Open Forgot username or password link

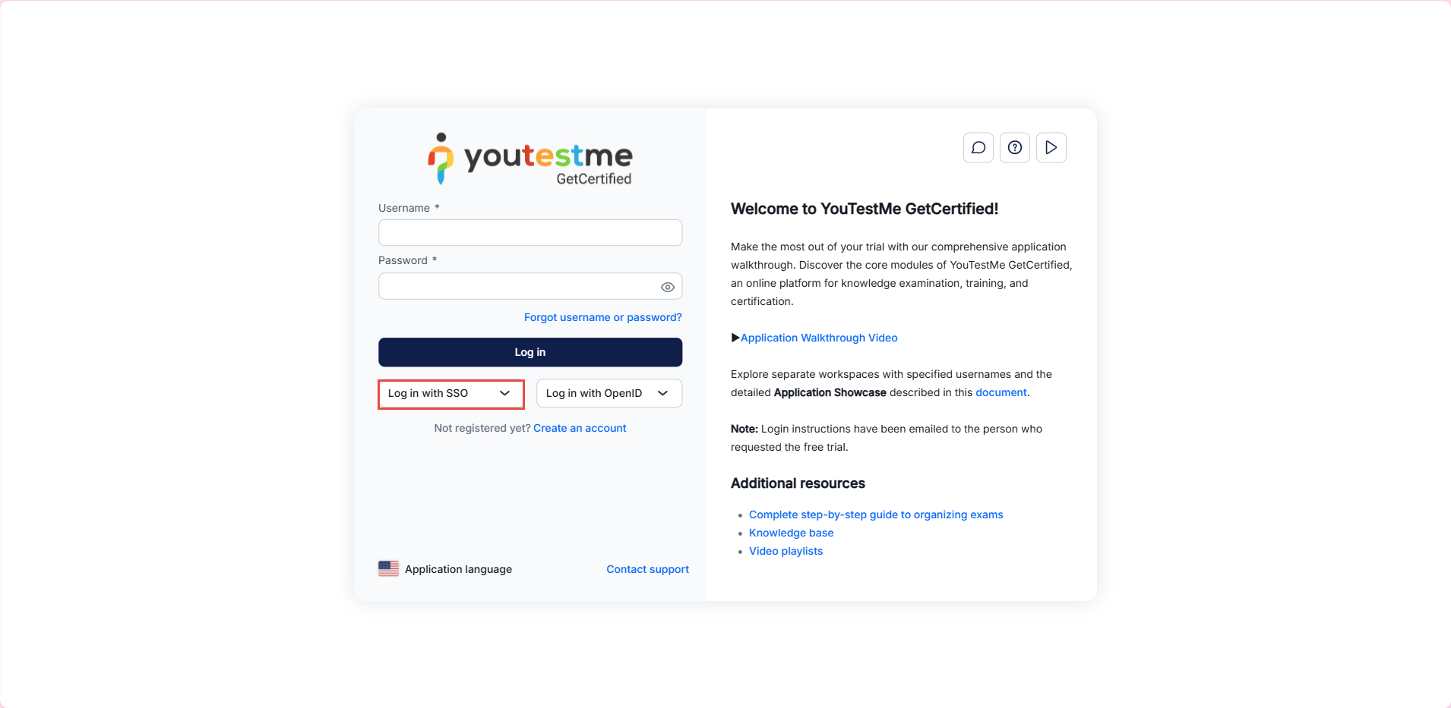602,317
